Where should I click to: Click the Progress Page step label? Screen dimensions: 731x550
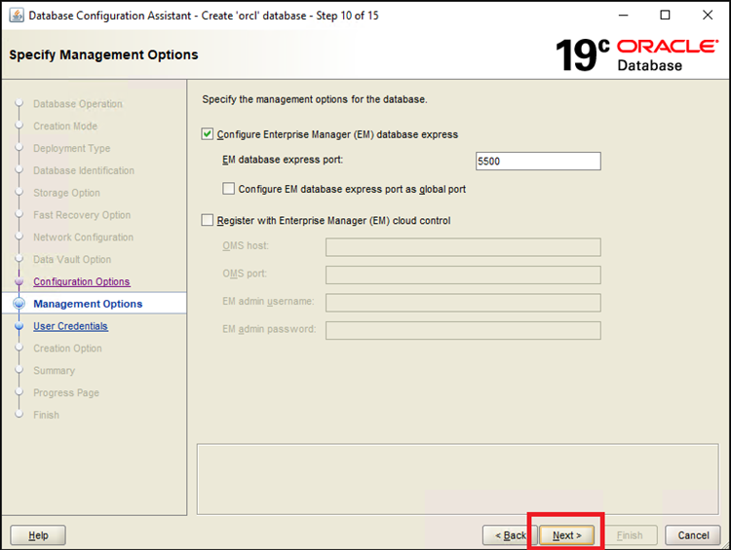(66, 392)
